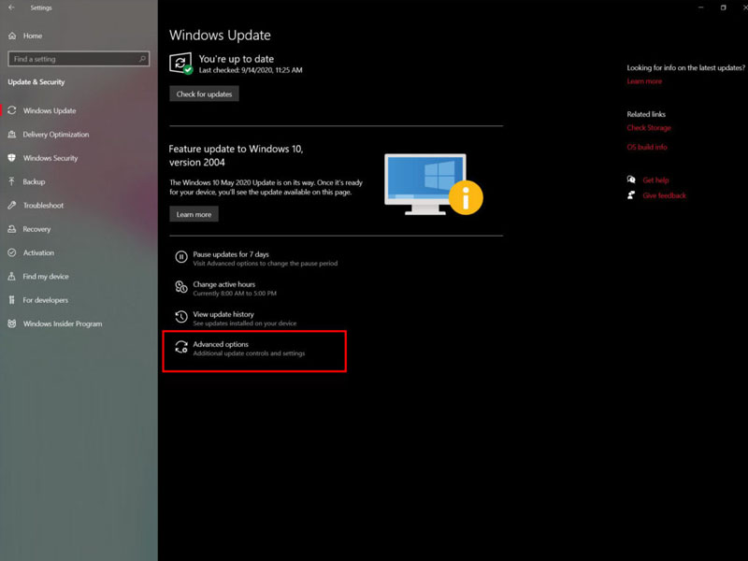748x561 pixels.
Task: Select Windows Update in the sidebar
Action: click(x=50, y=110)
